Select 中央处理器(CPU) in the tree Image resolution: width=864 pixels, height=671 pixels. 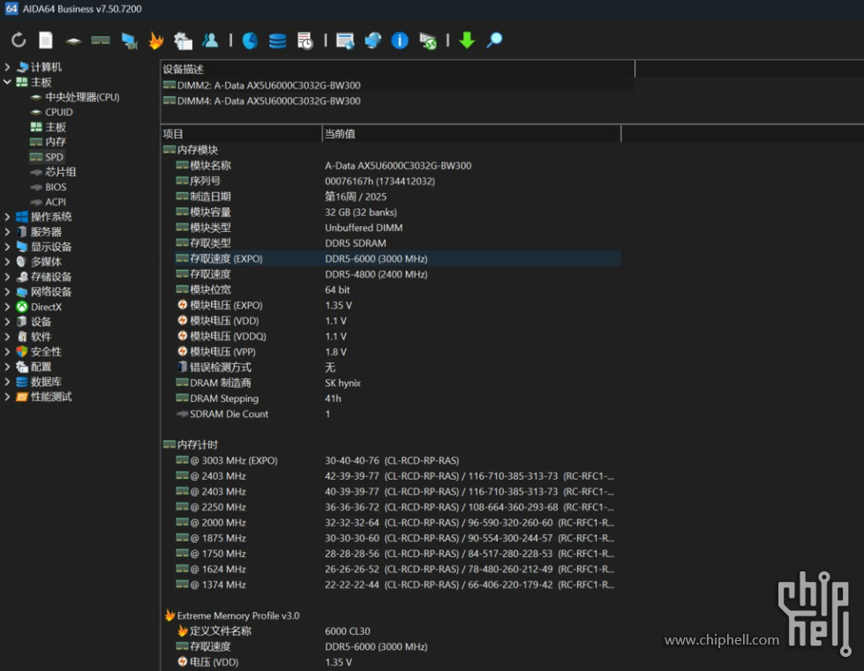82,97
